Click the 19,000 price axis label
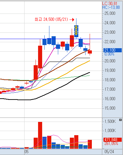The width and height of the screenshot is (123, 155). pos(110,70)
